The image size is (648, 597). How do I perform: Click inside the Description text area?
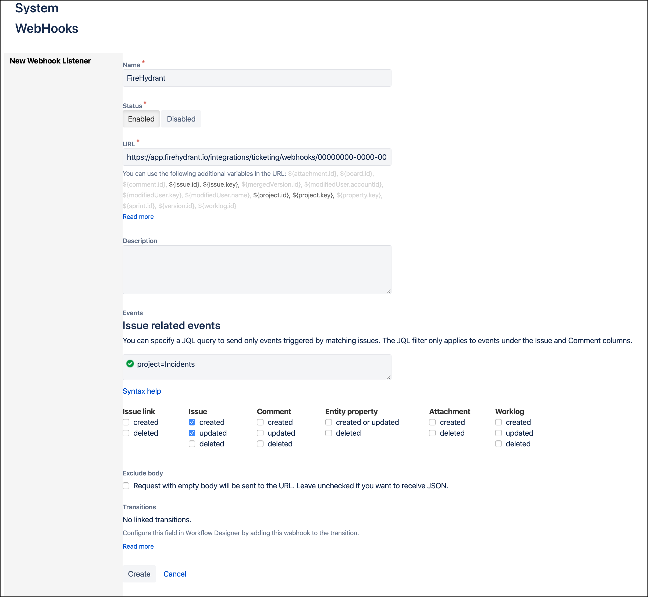tap(257, 269)
